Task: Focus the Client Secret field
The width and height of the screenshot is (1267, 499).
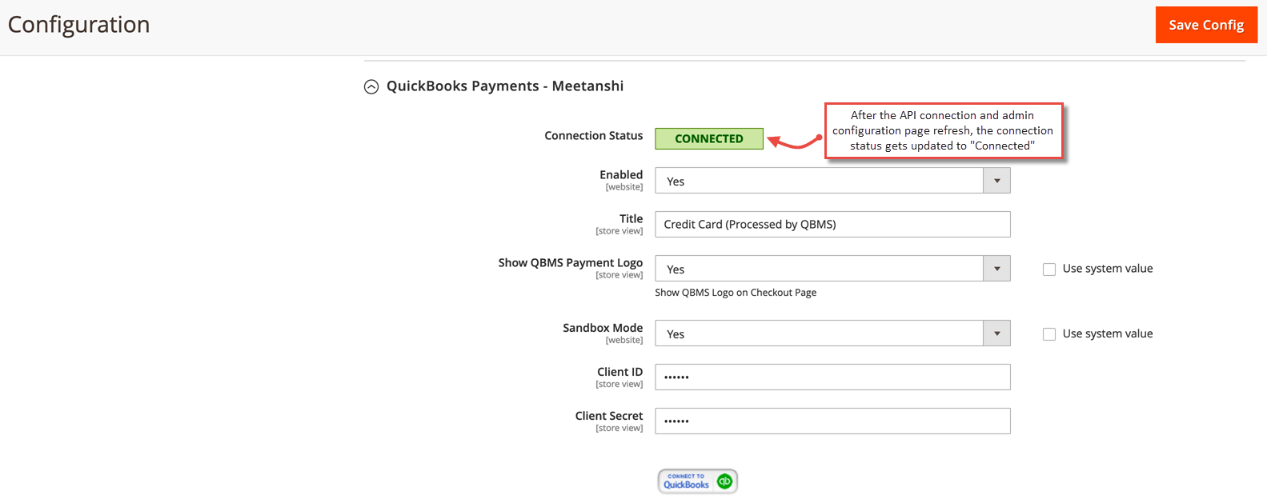Action: [x=832, y=421]
